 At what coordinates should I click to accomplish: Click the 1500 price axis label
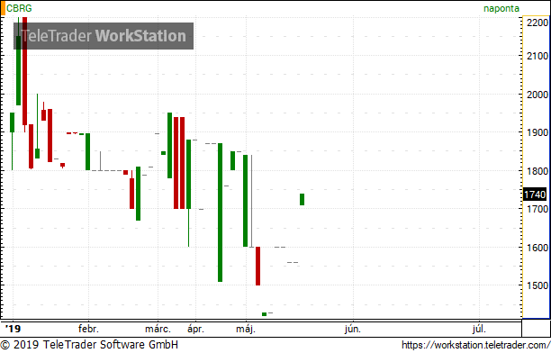click(537, 285)
